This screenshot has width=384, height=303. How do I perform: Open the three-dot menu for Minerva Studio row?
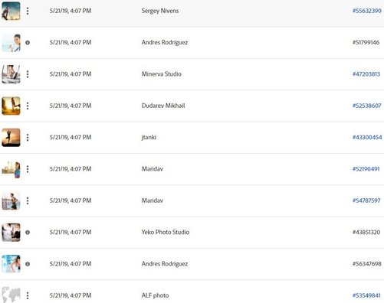[x=28, y=74]
